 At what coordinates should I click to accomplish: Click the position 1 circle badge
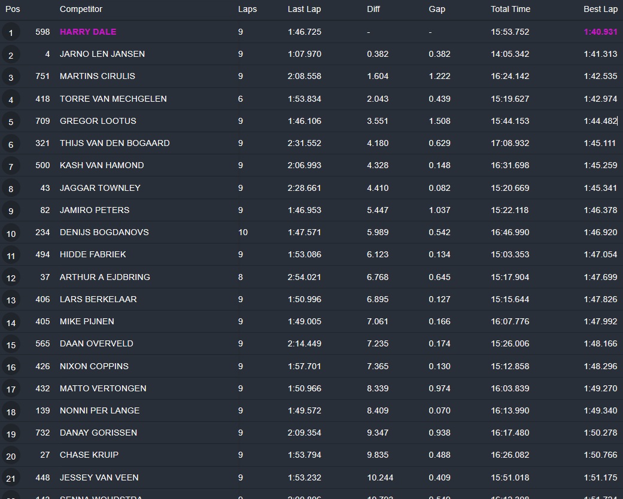(11, 32)
